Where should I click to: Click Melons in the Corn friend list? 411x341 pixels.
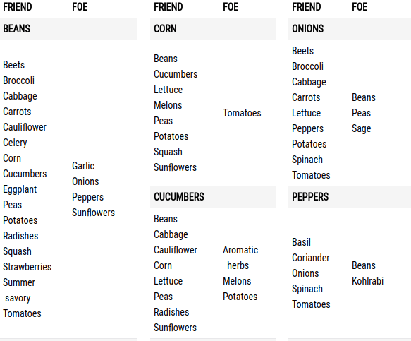coord(168,105)
